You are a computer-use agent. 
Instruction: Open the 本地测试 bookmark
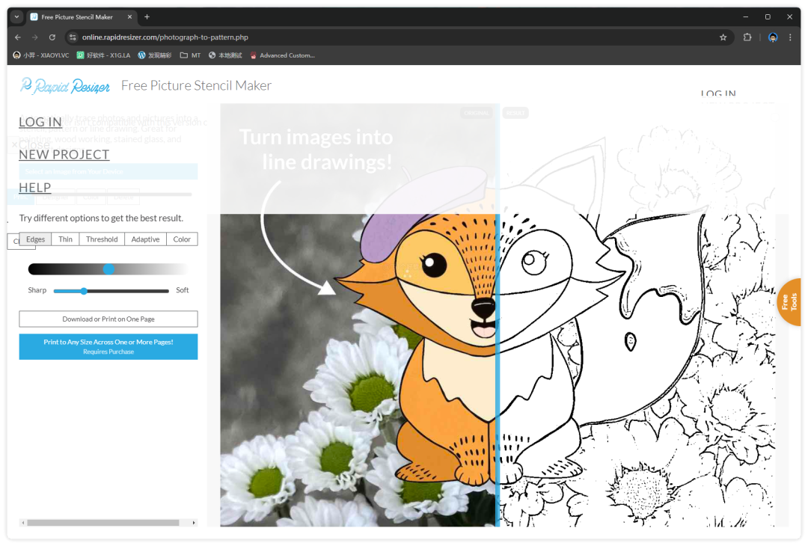(225, 55)
